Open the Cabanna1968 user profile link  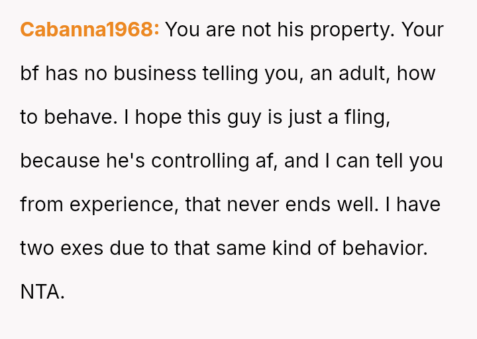89,30
